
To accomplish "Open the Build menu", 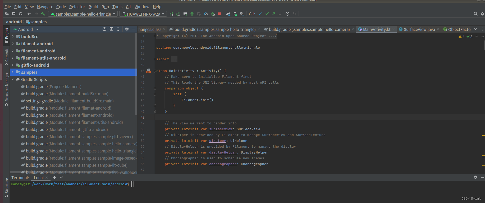I will 93,7.
